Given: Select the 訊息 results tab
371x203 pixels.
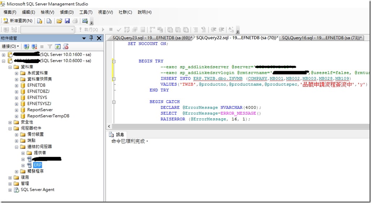Looking at the screenshot, I should 117,134.
